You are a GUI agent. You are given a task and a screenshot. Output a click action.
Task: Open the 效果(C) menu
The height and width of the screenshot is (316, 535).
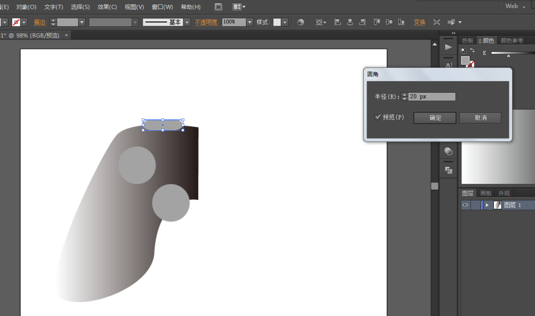coord(107,7)
